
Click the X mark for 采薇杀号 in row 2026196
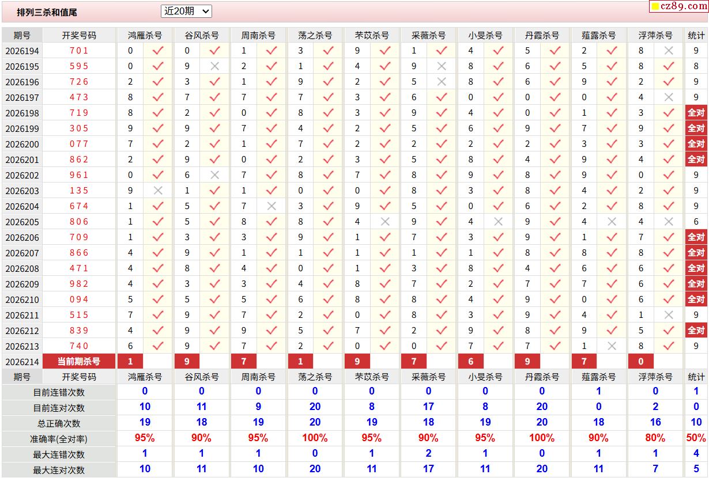tap(442, 82)
